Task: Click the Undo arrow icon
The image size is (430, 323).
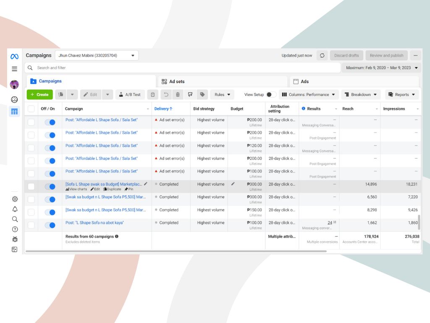Action: 166,95
